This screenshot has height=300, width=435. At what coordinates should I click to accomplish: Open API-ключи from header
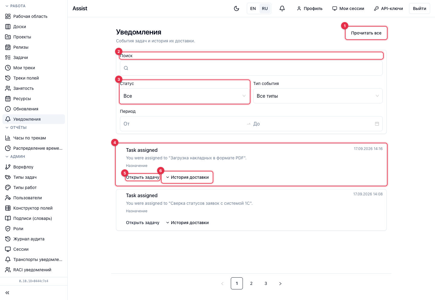(388, 8)
